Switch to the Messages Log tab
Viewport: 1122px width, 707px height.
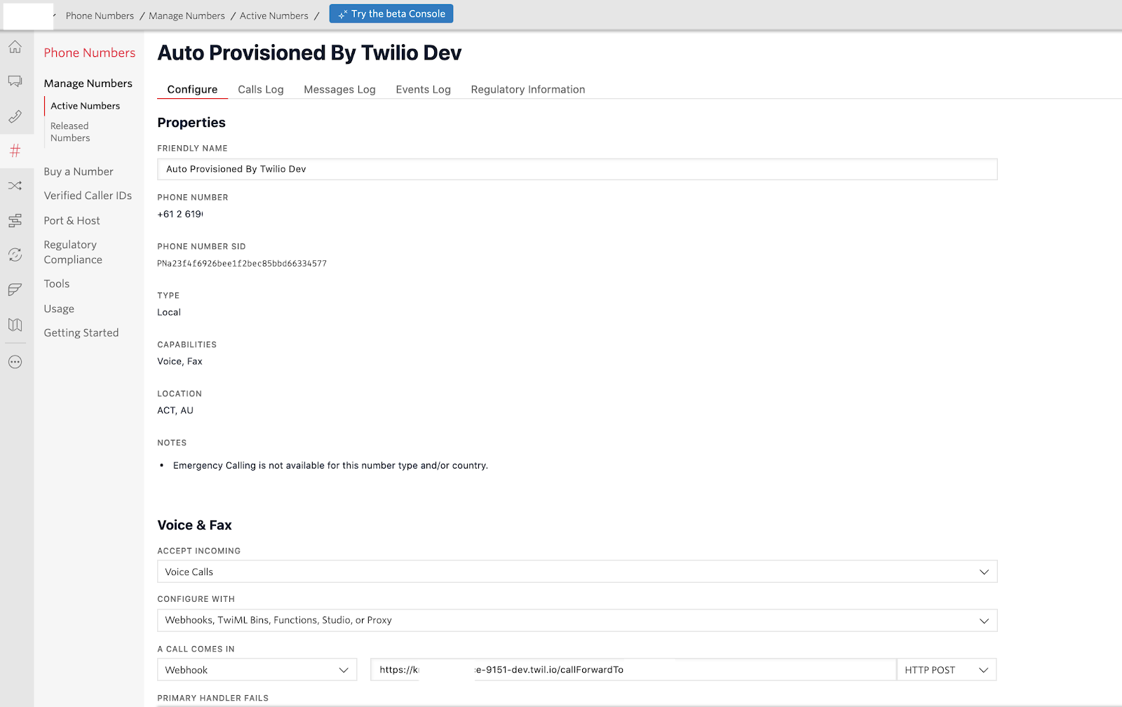(x=339, y=89)
